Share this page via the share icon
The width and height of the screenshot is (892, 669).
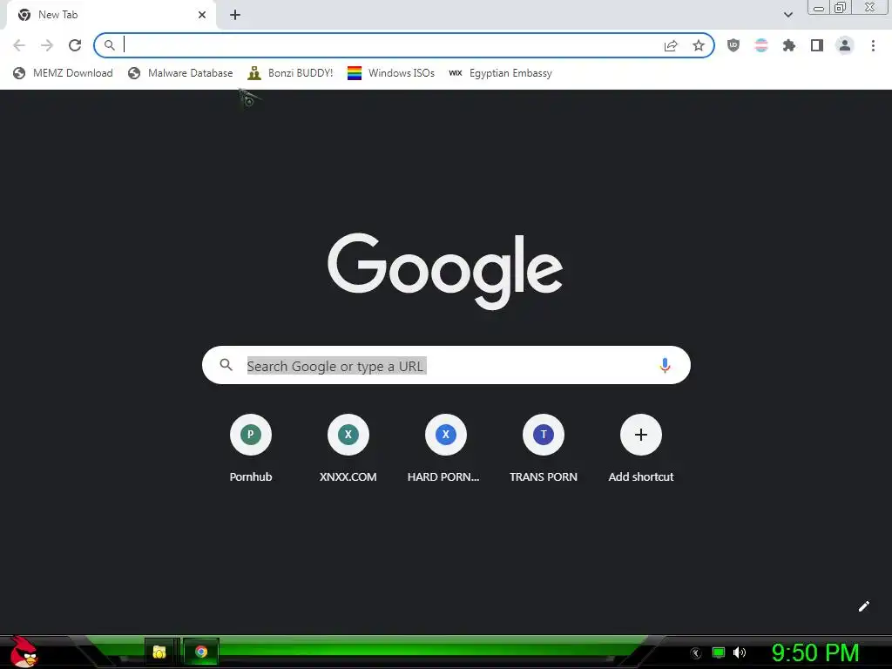(671, 45)
